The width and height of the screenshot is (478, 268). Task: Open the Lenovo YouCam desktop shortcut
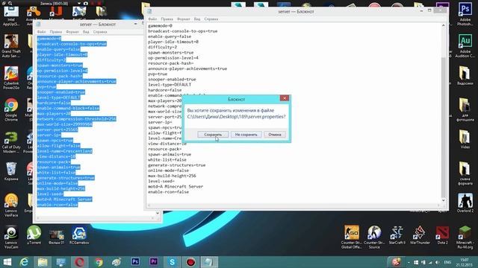pyautogui.click(x=11, y=237)
